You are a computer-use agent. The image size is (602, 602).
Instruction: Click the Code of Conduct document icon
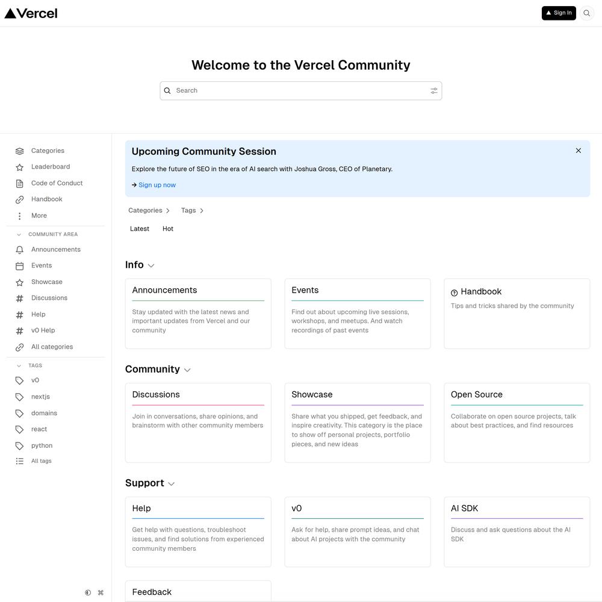20,184
